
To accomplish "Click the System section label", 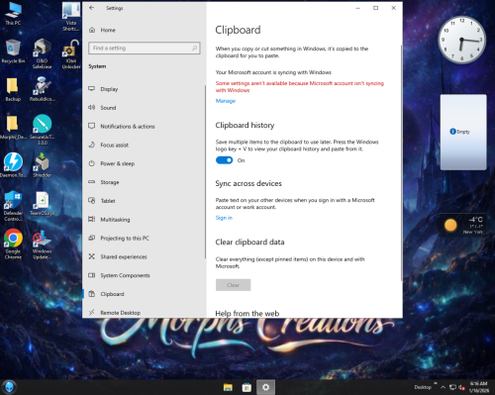I will pyautogui.click(x=97, y=66).
